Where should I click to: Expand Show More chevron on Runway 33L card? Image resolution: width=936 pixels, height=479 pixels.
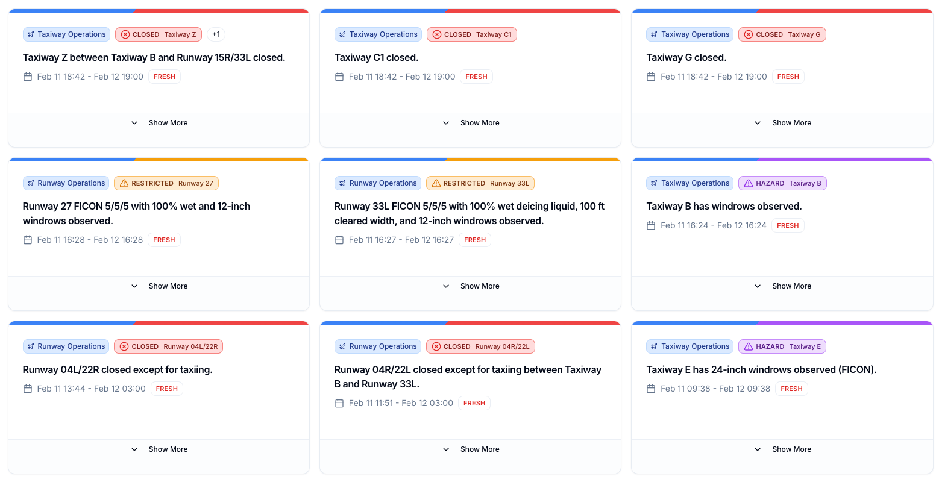pyautogui.click(x=446, y=286)
